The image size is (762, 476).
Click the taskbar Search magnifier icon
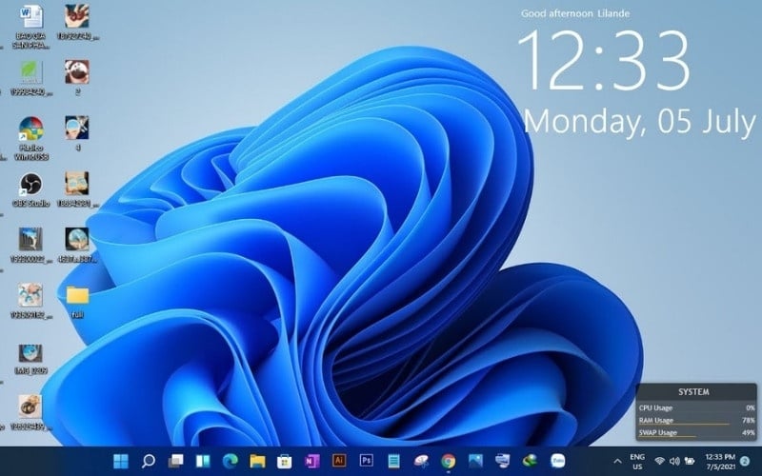coord(149,461)
